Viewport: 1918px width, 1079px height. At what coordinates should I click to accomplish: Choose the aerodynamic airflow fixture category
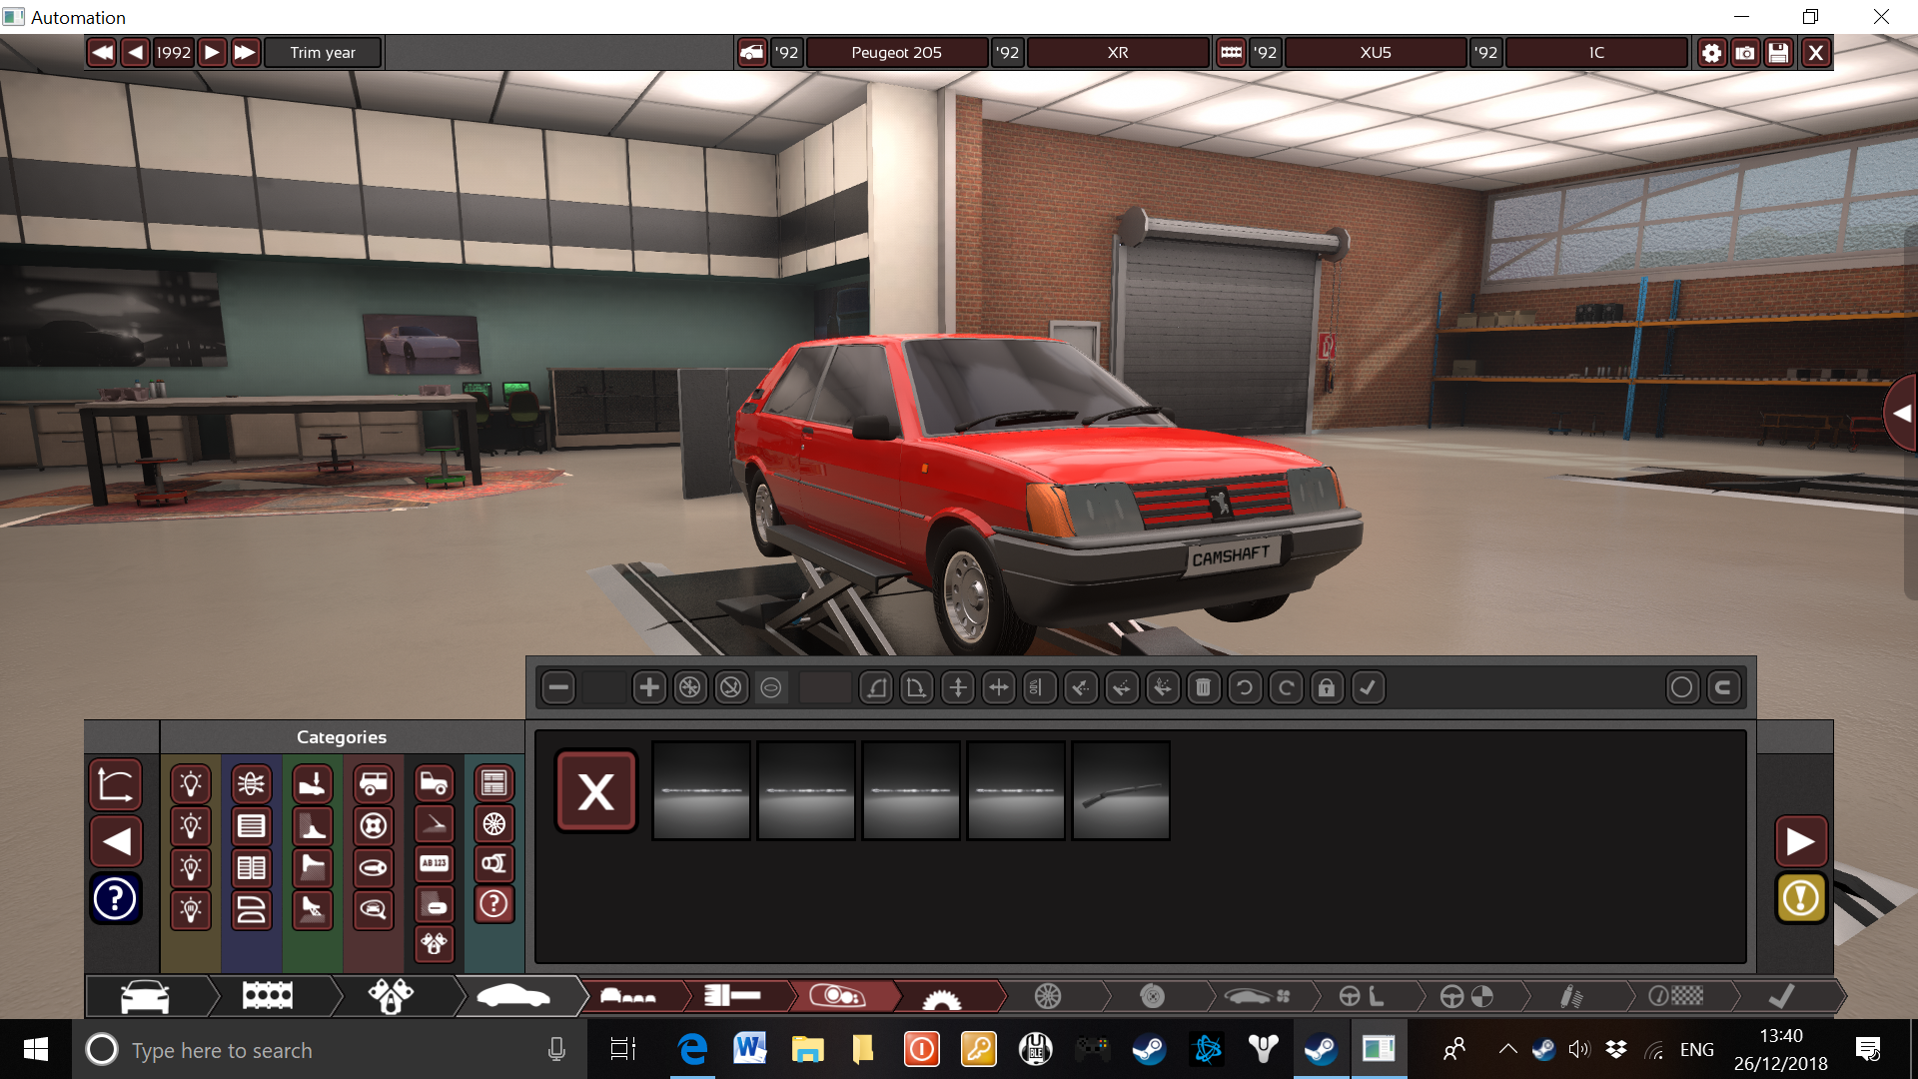pos(252,784)
